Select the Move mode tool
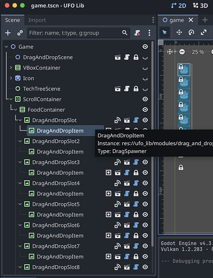Screen dimensions: 213x278 [179, 32]
